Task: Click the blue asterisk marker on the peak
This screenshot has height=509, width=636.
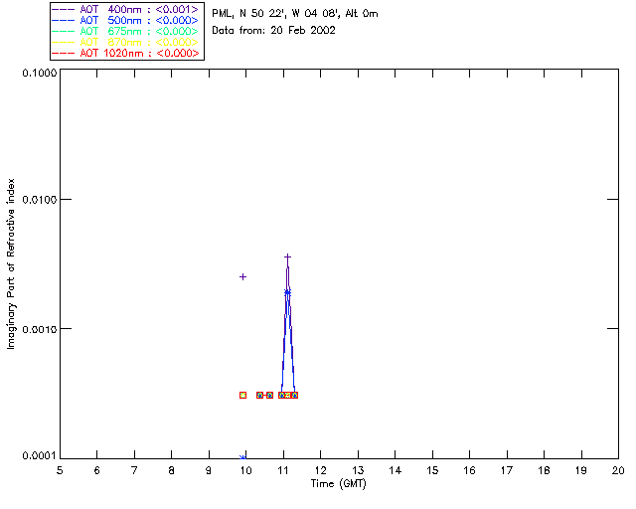Action: [x=287, y=292]
